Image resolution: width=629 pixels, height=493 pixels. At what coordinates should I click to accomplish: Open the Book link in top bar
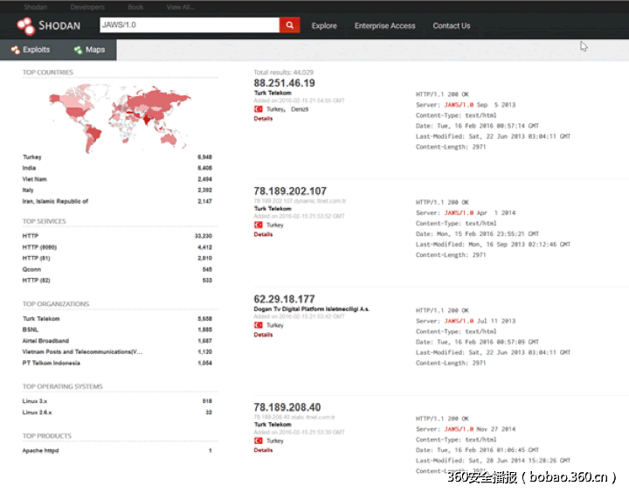135,6
